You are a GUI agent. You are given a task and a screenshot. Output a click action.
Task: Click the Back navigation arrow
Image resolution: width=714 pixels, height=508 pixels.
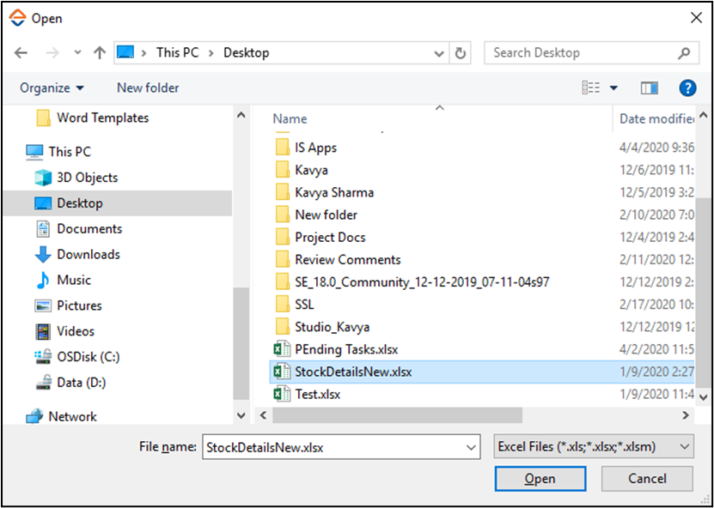click(21, 52)
